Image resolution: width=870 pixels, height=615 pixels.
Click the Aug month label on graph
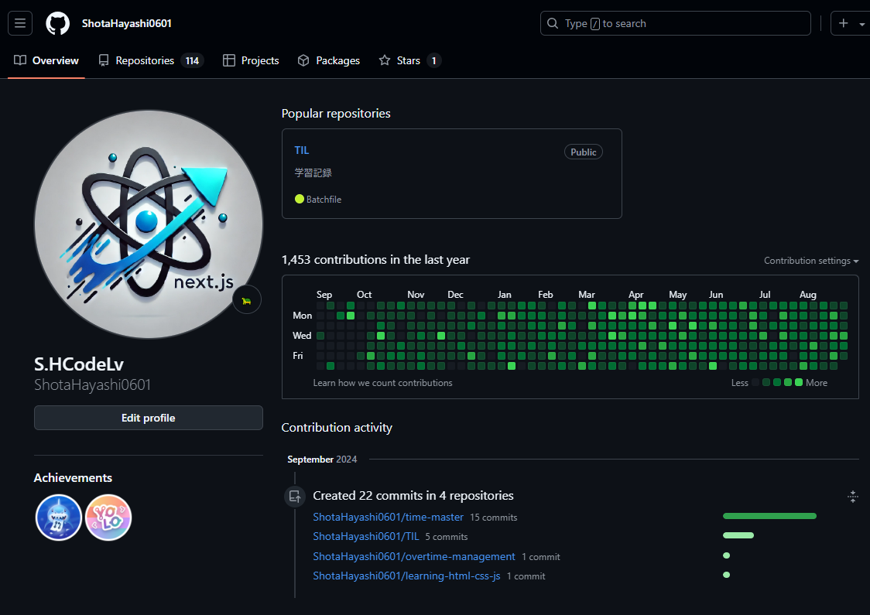click(x=808, y=295)
